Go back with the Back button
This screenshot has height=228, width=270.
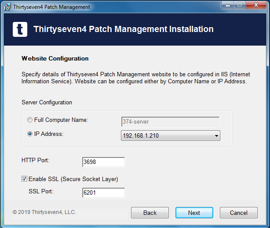point(150,213)
